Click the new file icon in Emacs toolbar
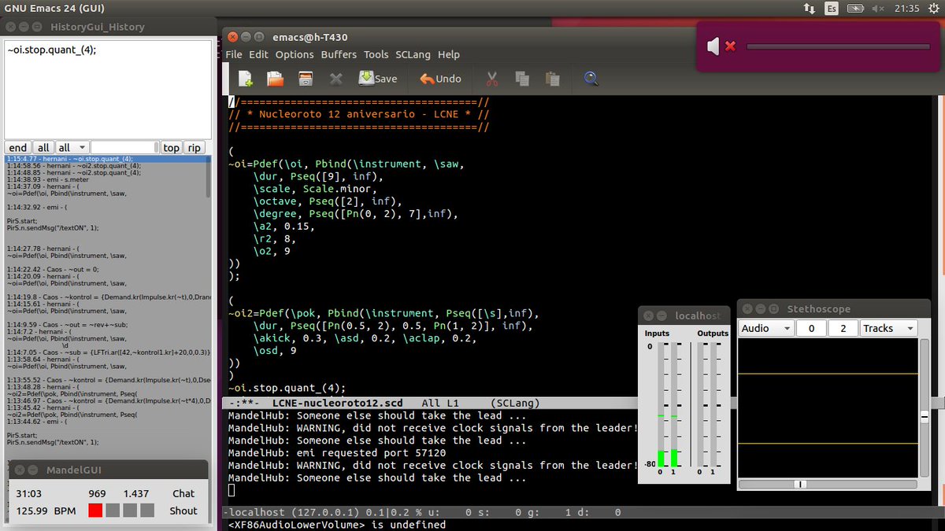 tap(246, 78)
